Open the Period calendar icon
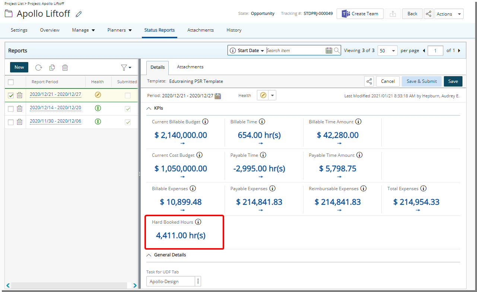This screenshot has width=477, height=292. click(218, 96)
